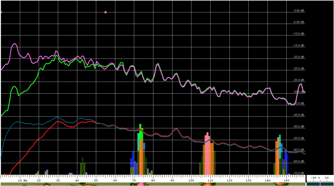Click the teal bar near 147 Hz
The height and width of the screenshot is (186, 334).
(280, 145)
